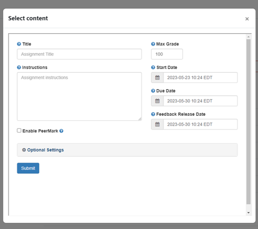Click the help icon after Enable PeerMark
This screenshot has height=229, width=258.
click(x=61, y=131)
